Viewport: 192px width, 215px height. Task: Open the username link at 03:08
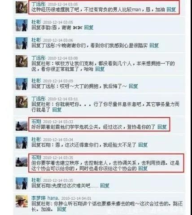point(39,58)
